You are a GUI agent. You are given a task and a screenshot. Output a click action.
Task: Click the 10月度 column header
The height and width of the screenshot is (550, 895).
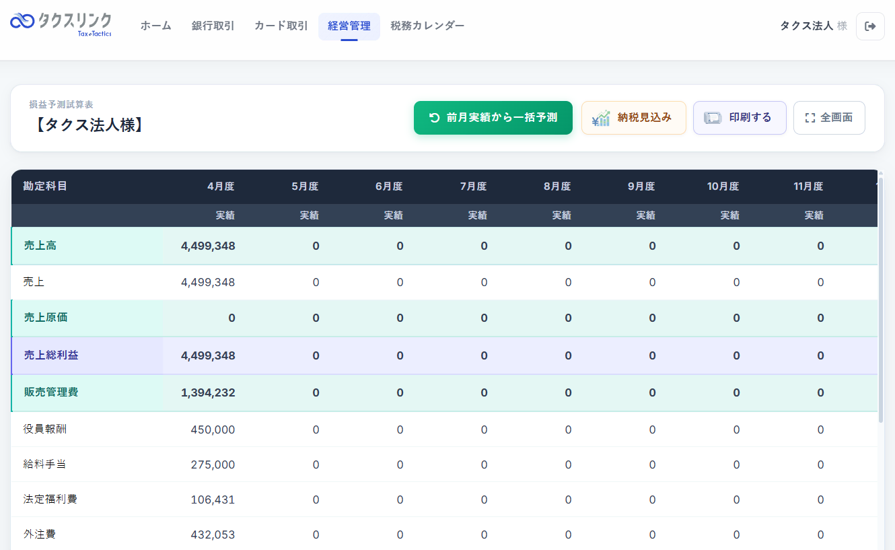tap(723, 186)
